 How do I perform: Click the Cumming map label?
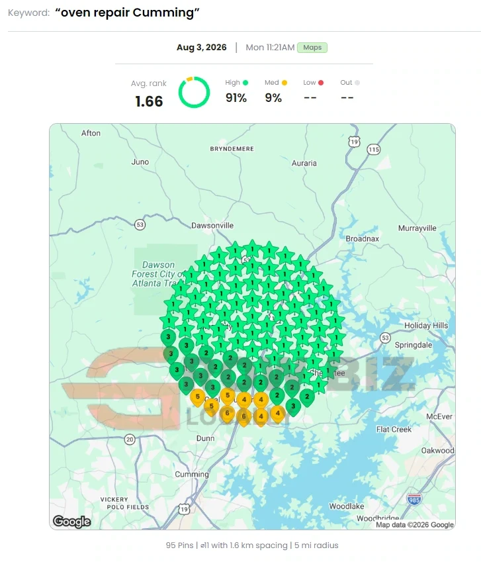tap(192, 475)
